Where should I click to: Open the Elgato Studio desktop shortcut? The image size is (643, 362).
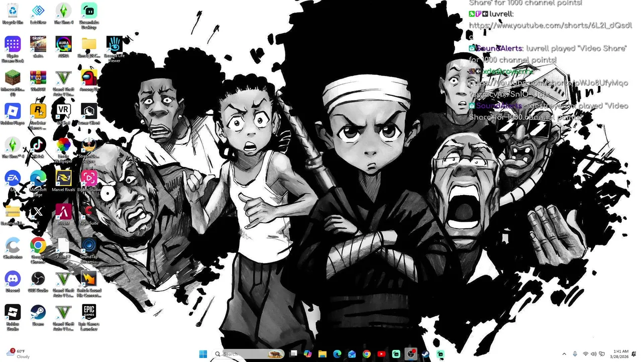89,181
